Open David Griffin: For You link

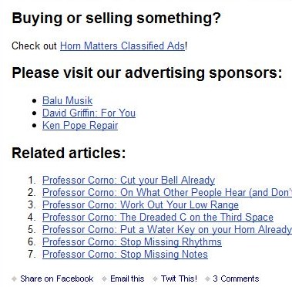tap(89, 113)
